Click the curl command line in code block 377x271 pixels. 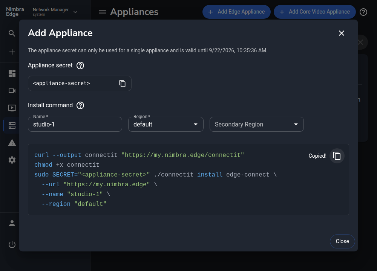point(139,155)
